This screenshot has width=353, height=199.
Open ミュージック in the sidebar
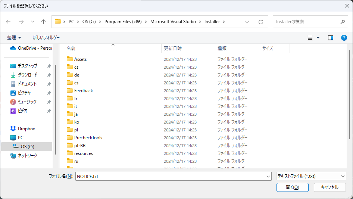click(x=27, y=102)
